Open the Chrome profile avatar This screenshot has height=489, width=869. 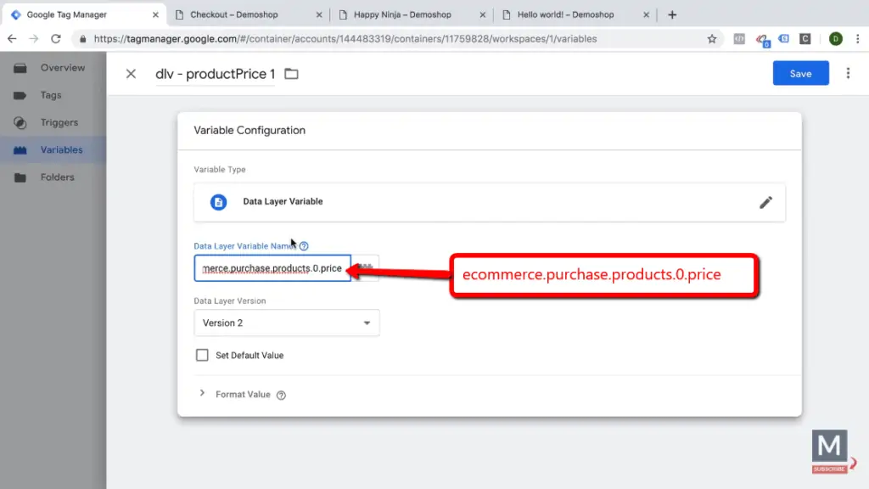tap(835, 39)
